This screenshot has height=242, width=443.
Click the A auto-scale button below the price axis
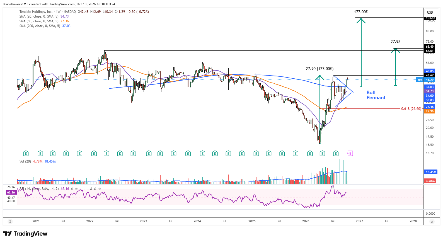[x=432, y=222]
